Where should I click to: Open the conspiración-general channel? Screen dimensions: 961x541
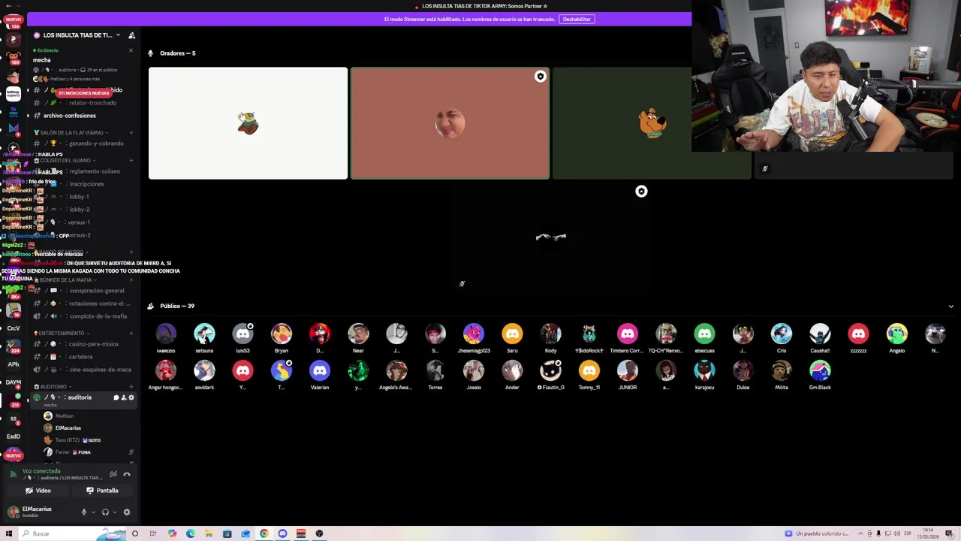coord(83,291)
